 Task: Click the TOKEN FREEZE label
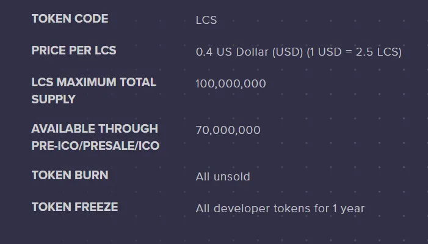[74, 207]
